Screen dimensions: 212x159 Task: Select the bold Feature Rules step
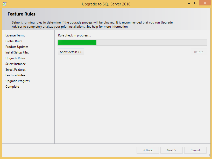15,75
